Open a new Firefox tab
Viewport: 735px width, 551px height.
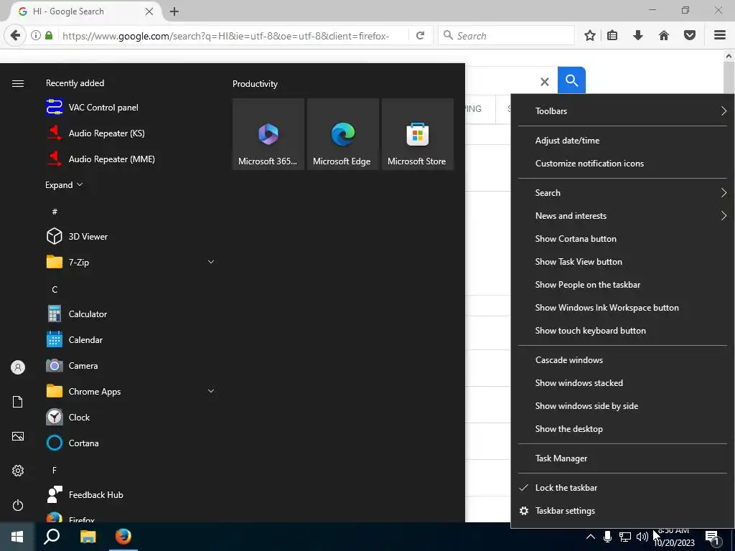(x=174, y=11)
